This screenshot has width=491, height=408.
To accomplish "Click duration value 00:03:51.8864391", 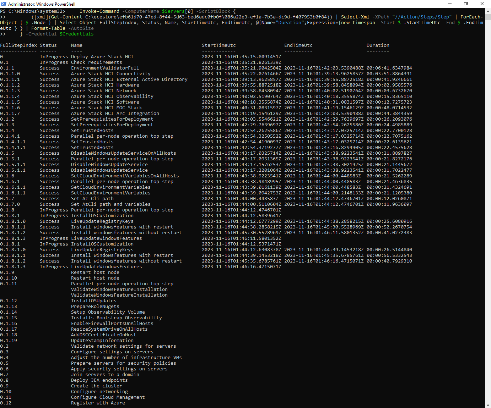I will 389,74.
